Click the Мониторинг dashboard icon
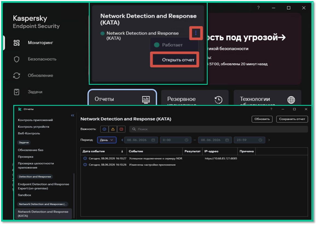317x225 pixels. pos(17,43)
